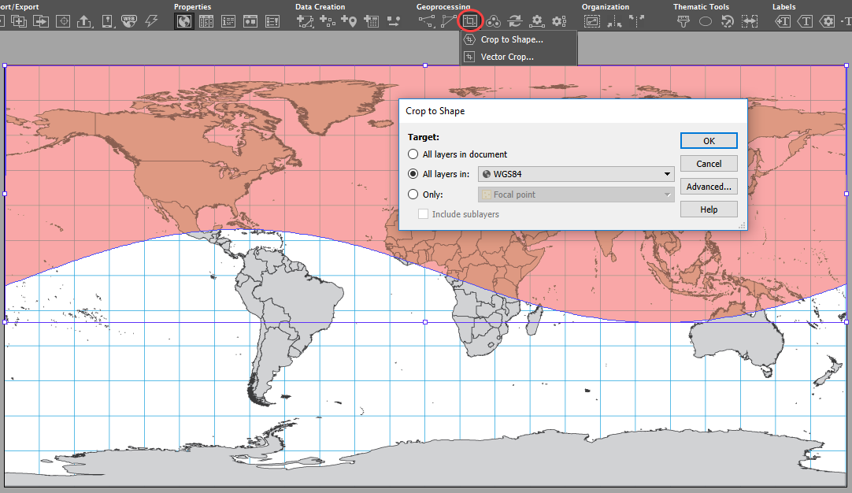Screen dimensions: 852x493
Task: Click the info list icon in Properties
Action: [x=228, y=21]
